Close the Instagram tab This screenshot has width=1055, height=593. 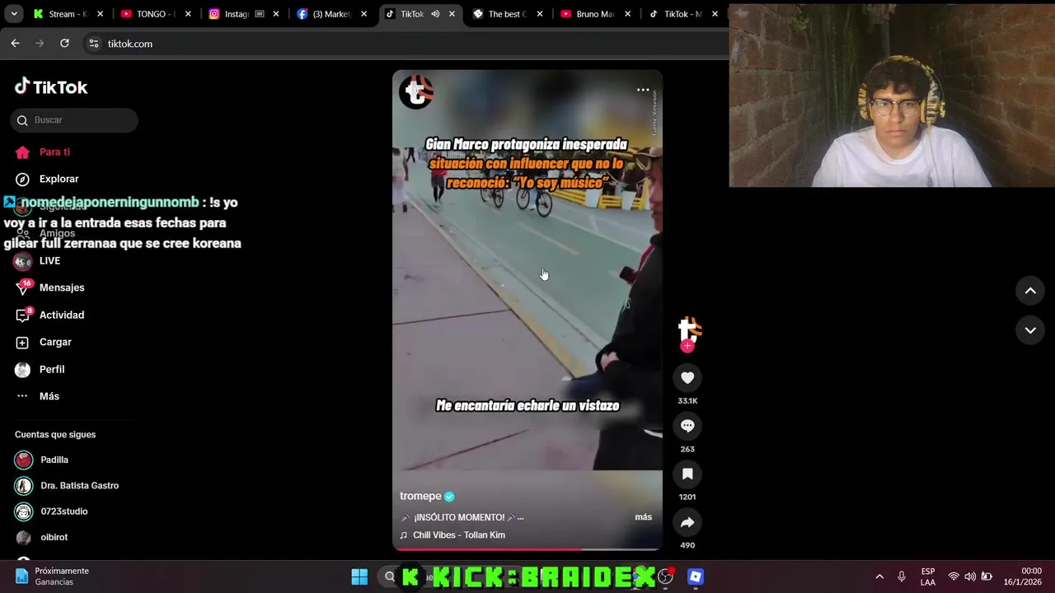click(276, 14)
